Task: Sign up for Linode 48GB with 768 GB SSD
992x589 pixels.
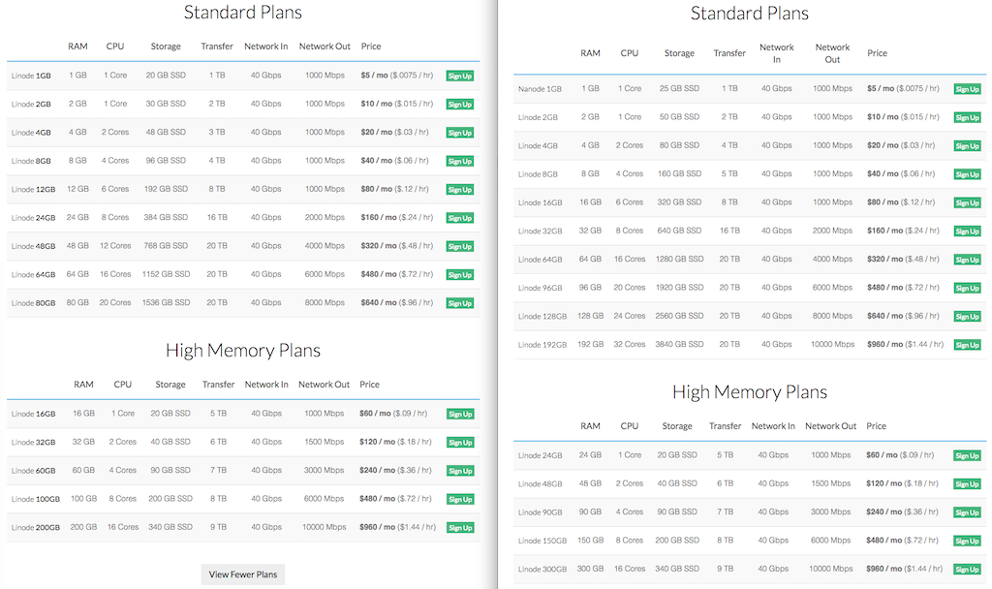Action: point(460,247)
